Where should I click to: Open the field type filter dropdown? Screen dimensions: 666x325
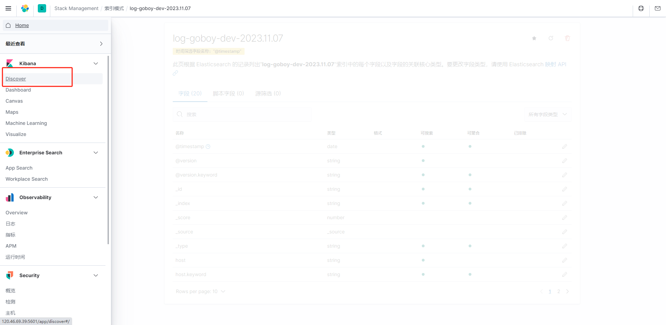547,114
